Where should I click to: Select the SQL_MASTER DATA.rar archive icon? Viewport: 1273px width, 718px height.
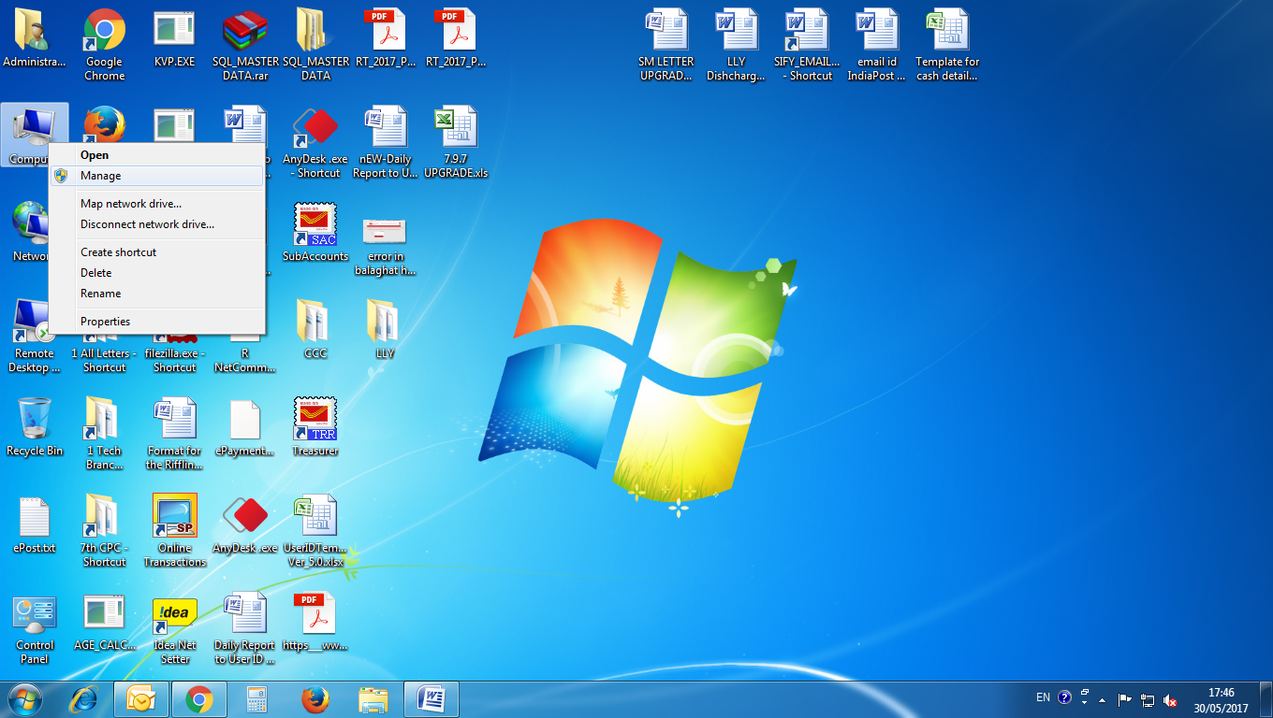pos(245,45)
